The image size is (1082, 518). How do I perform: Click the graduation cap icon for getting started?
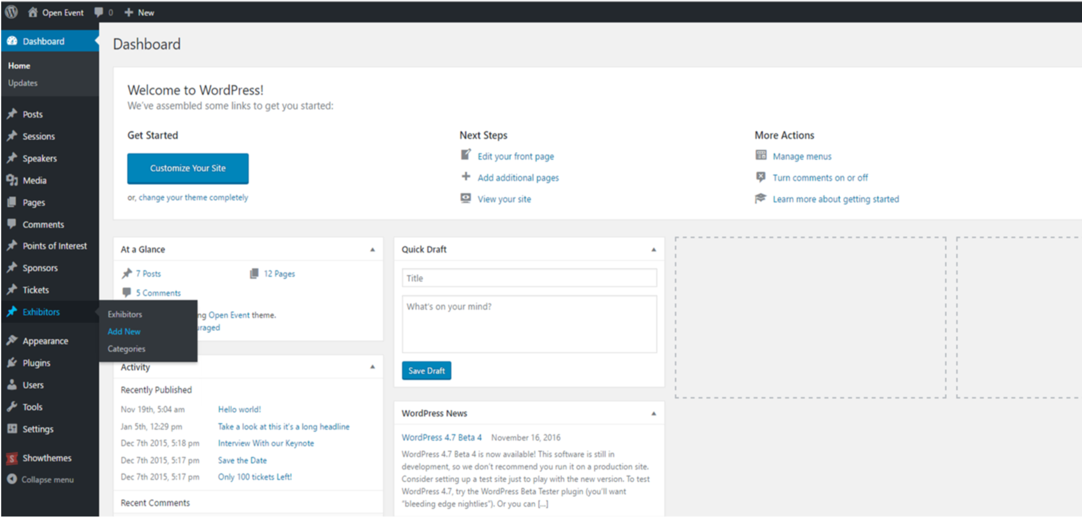pos(760,198)
